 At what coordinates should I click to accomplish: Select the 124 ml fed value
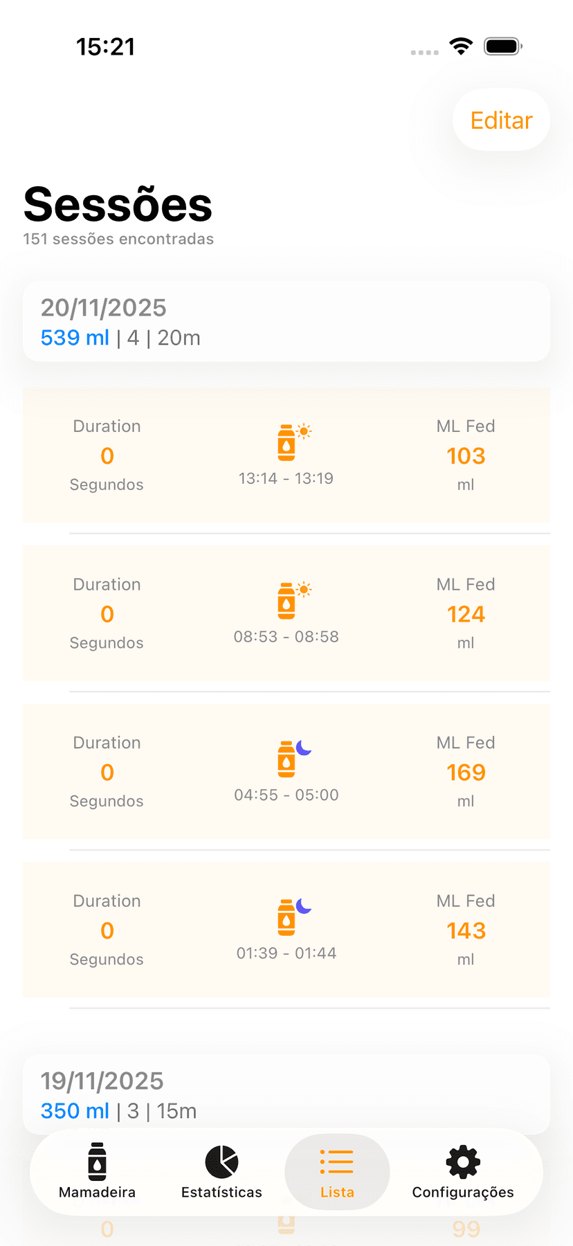[466, 615]
